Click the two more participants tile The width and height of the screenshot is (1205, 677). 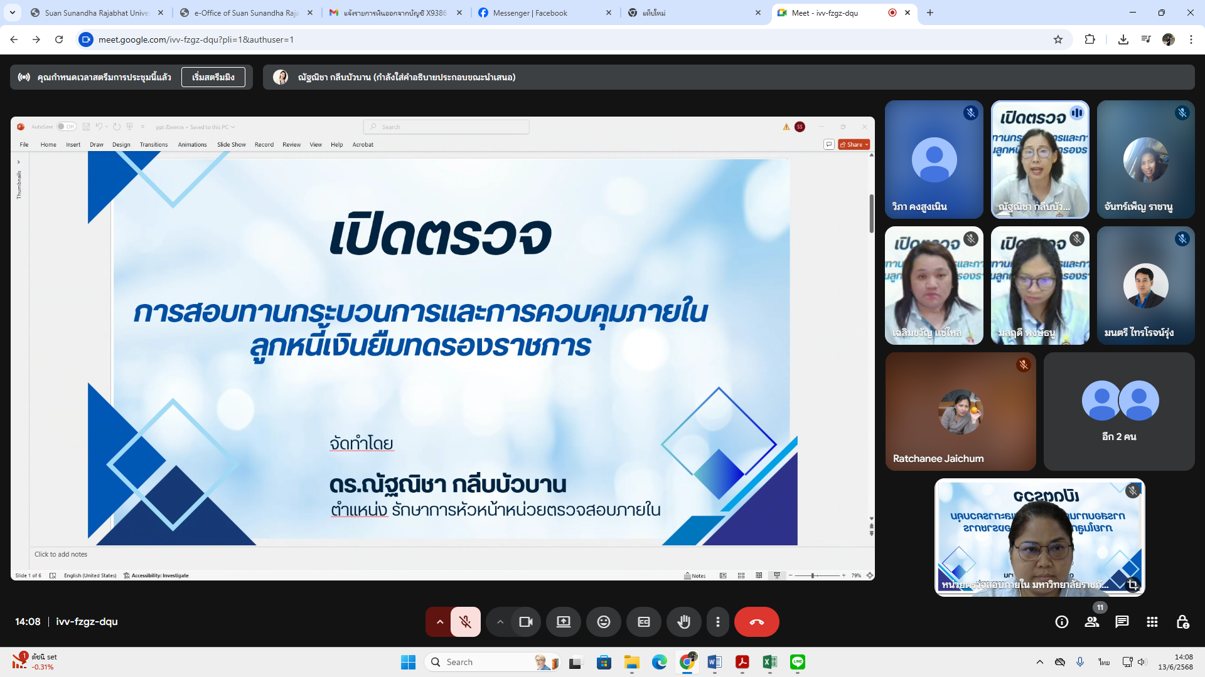[x=1118, y=411]
